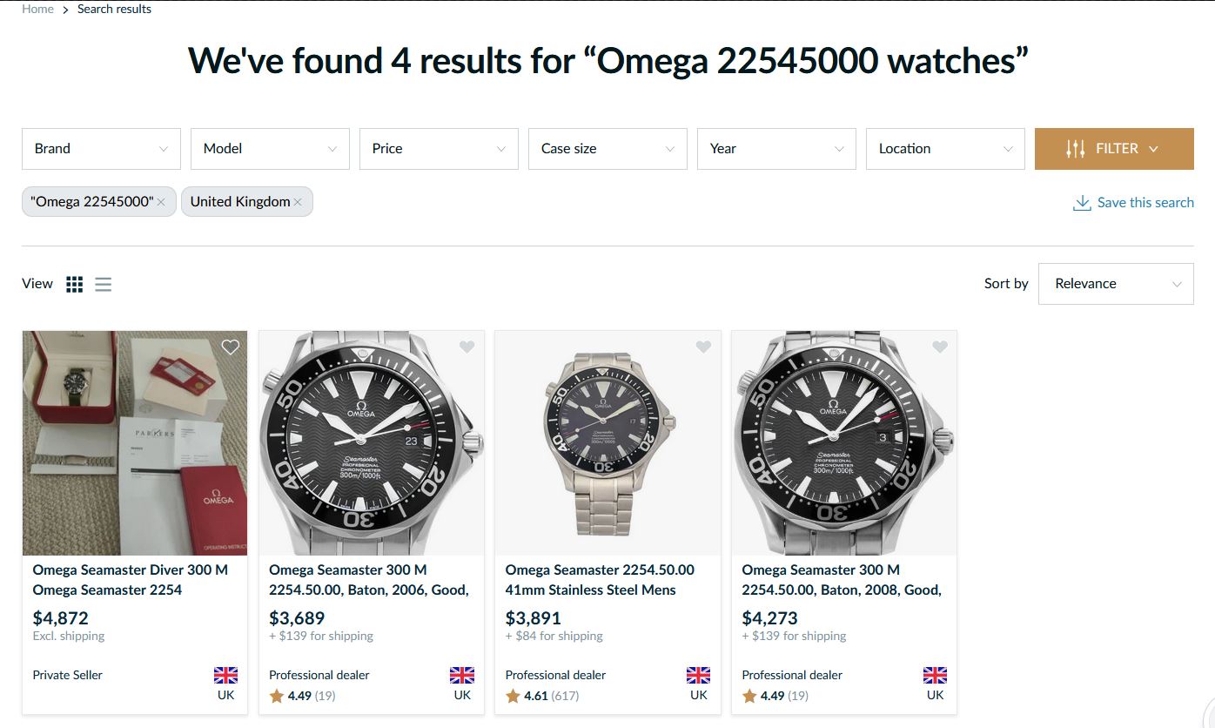Favorite the Seamaster Diver 300 M listing
This screenshot has width=1215, height=728.
230,347
